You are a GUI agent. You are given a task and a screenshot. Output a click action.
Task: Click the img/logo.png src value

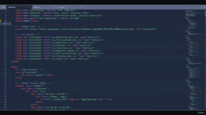pyautogui.click(x=89, y=99)
